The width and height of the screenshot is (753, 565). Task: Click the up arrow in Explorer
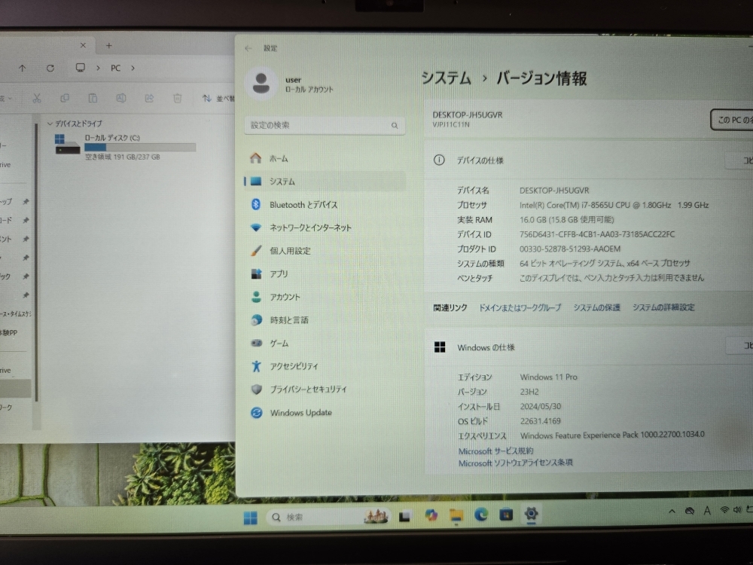22,69
